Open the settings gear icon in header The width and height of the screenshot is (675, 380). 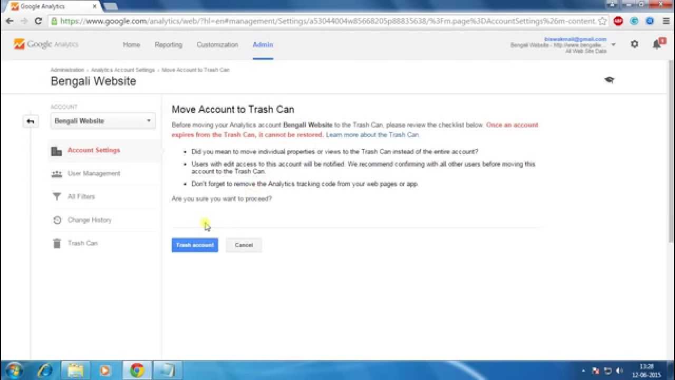634,44
